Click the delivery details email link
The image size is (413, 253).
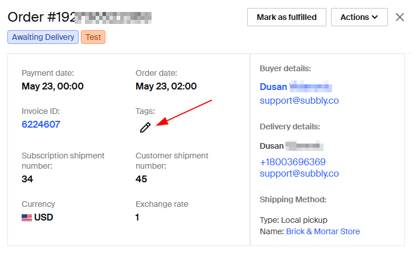tap(299, 173)
